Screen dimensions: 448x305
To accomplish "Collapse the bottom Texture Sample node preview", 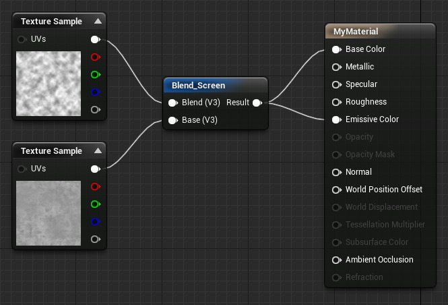I will pyautogui.click(x=98, y=151).
